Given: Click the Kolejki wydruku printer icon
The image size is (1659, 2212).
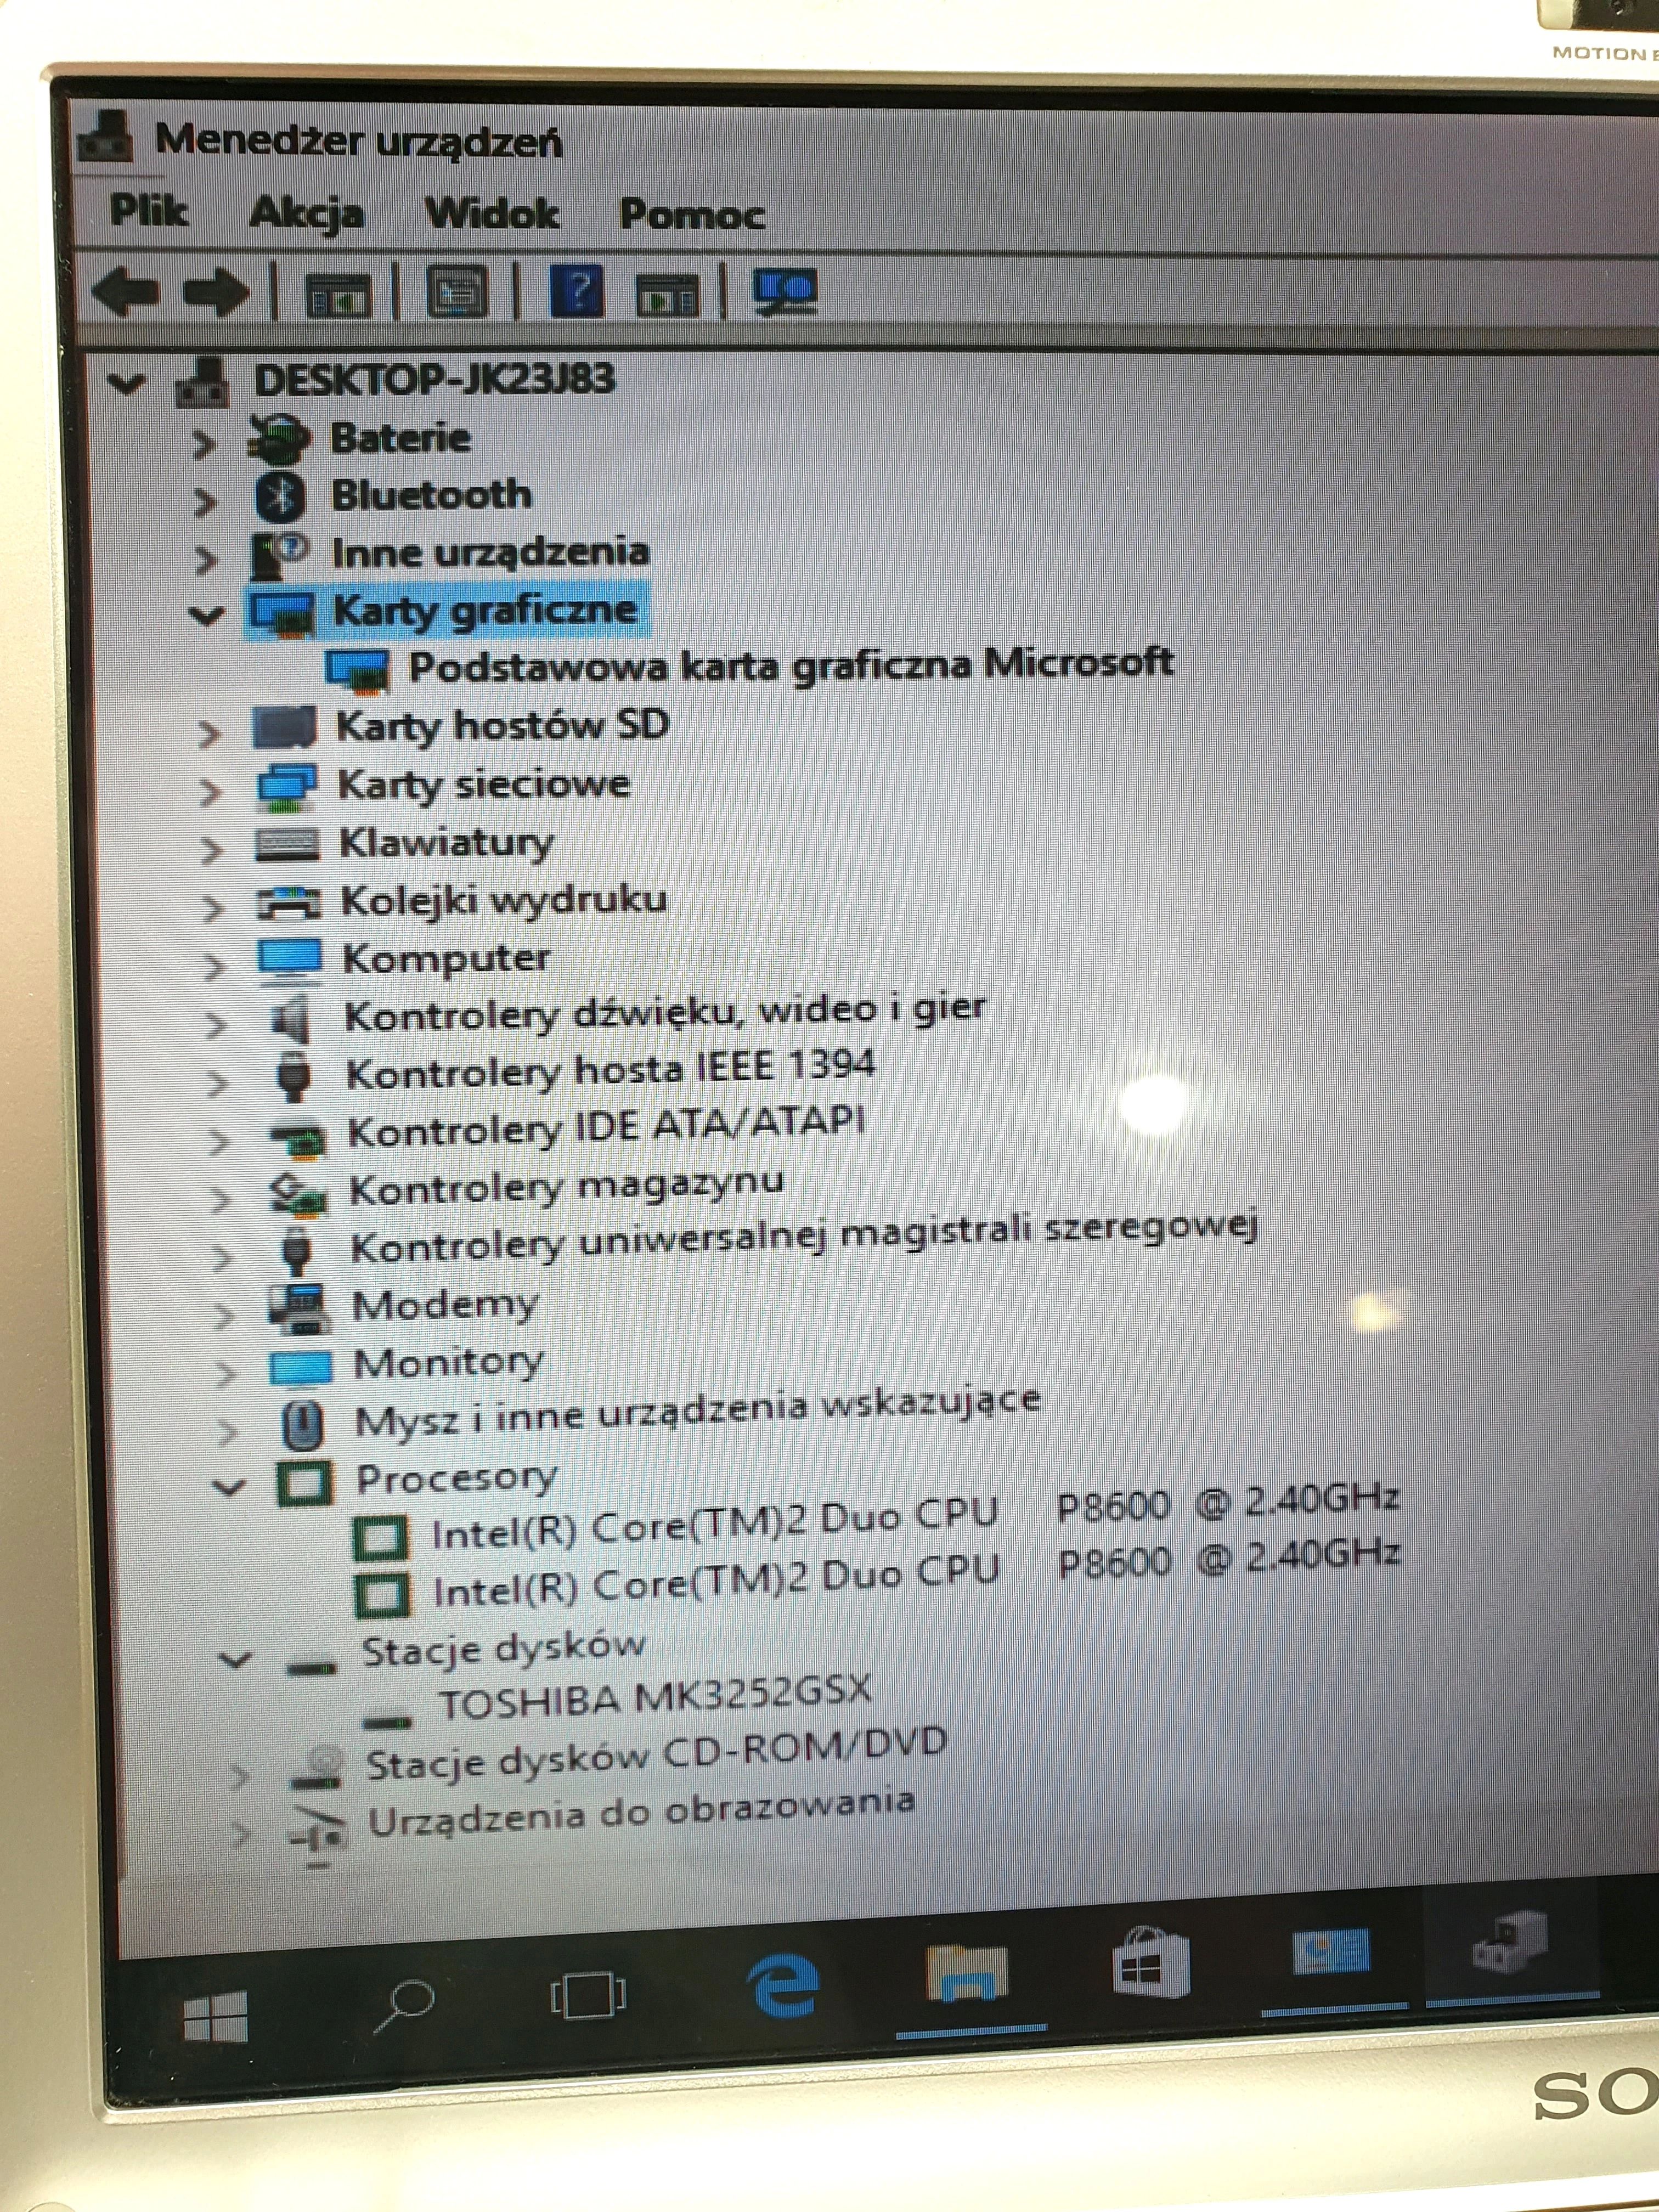Looking at the screenshot, I should [x=289, y=903].
